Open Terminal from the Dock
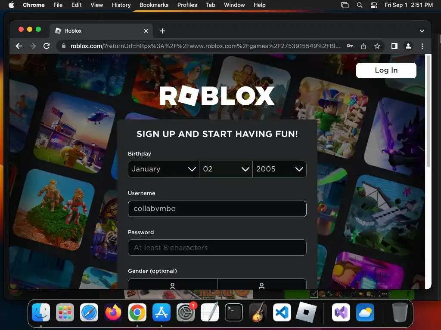 pos(234,312)
